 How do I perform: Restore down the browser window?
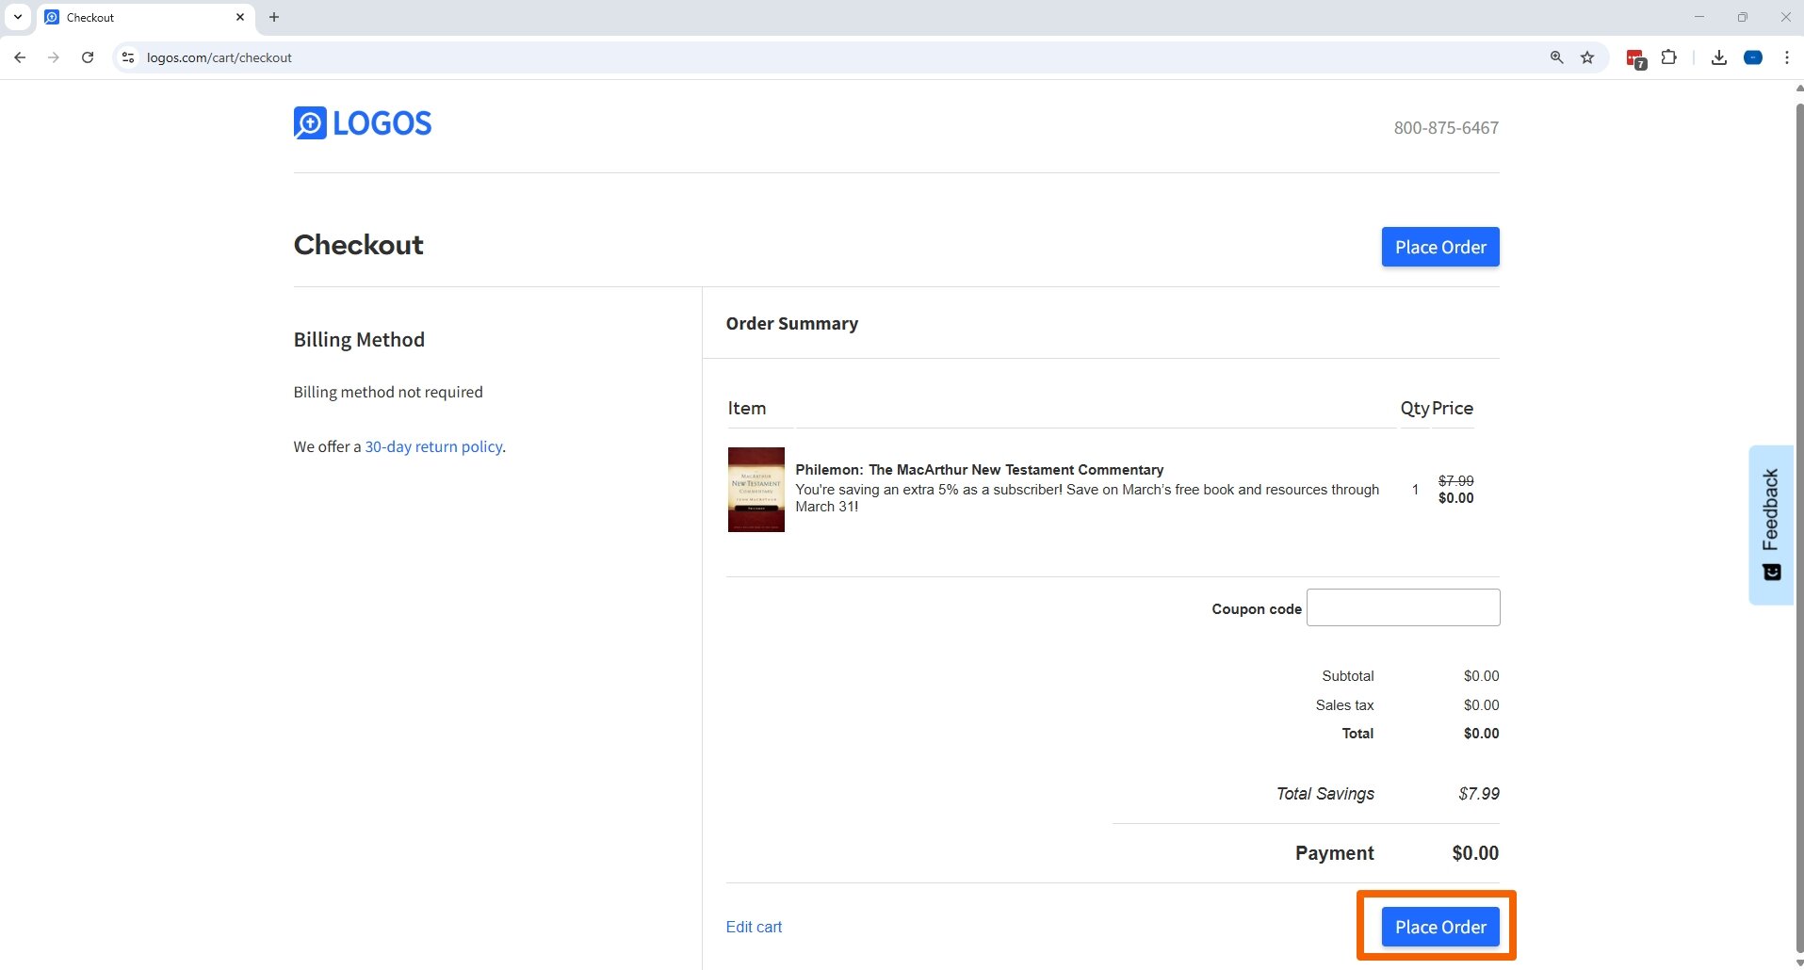(x=1743, y=17)
